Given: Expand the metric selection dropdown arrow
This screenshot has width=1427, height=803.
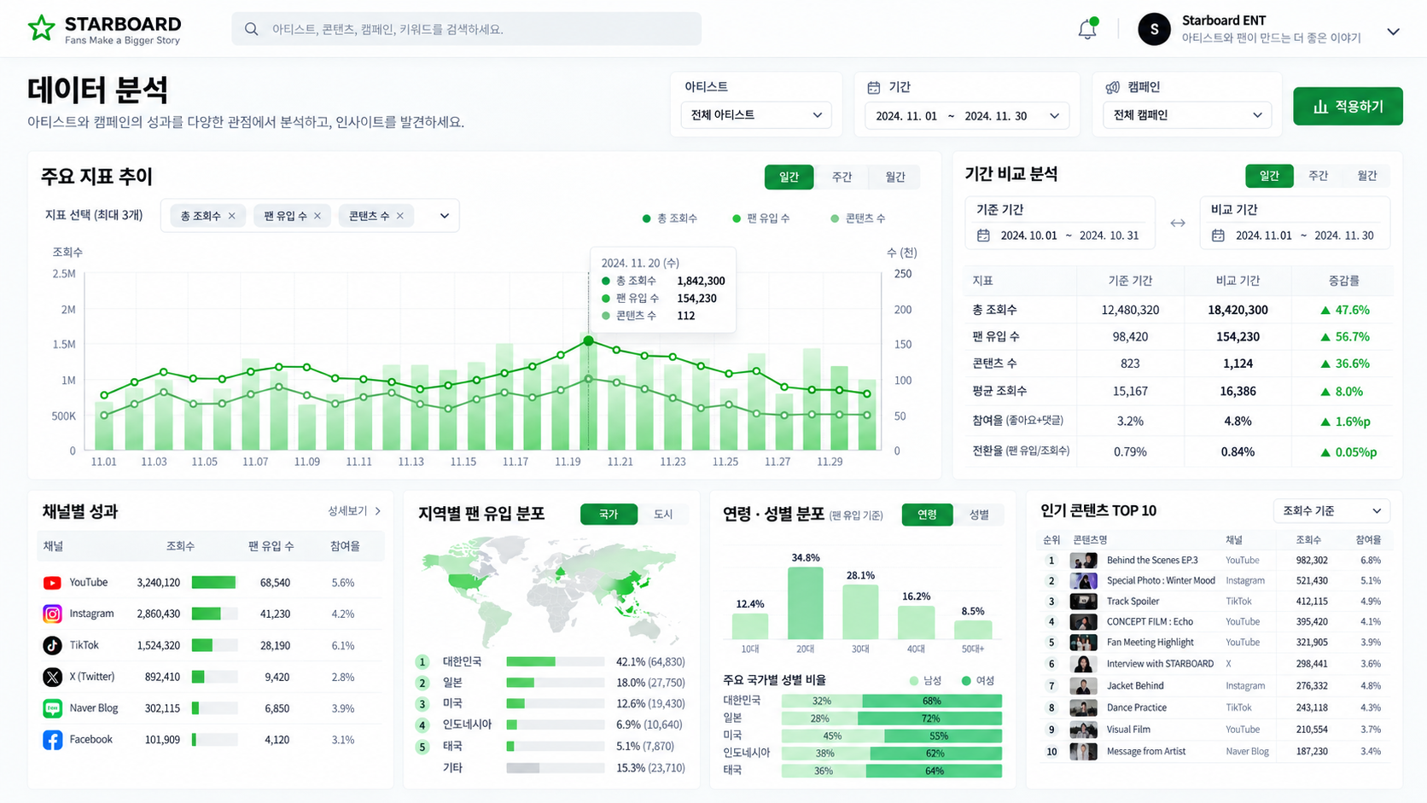Looking at the screenshot, I should click(x=444, y=216).
